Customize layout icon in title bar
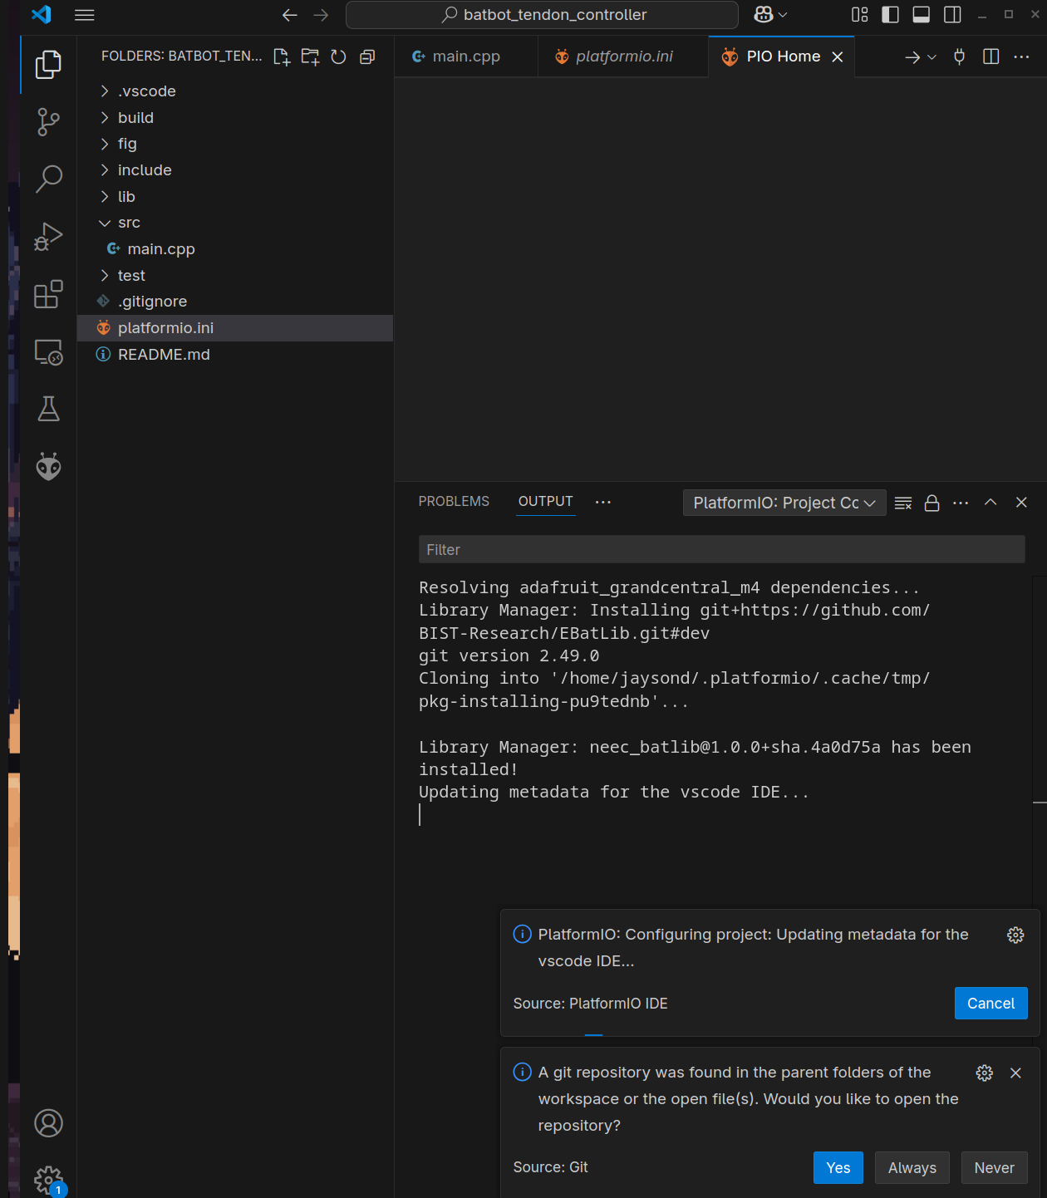The height and width of the screenshot is (1198, 1047). (860, 15)
